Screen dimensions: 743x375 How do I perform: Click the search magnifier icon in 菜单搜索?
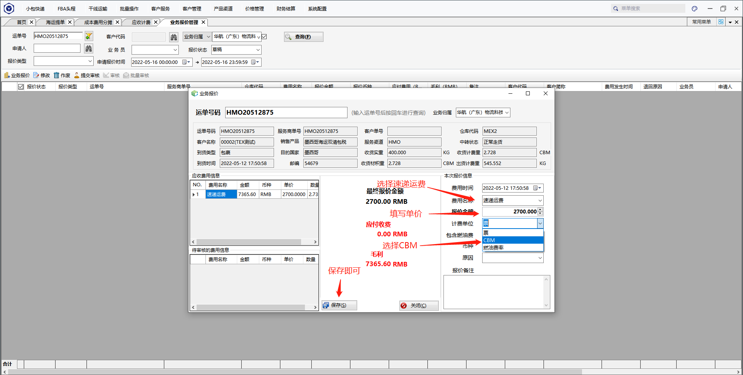(616, 9)
